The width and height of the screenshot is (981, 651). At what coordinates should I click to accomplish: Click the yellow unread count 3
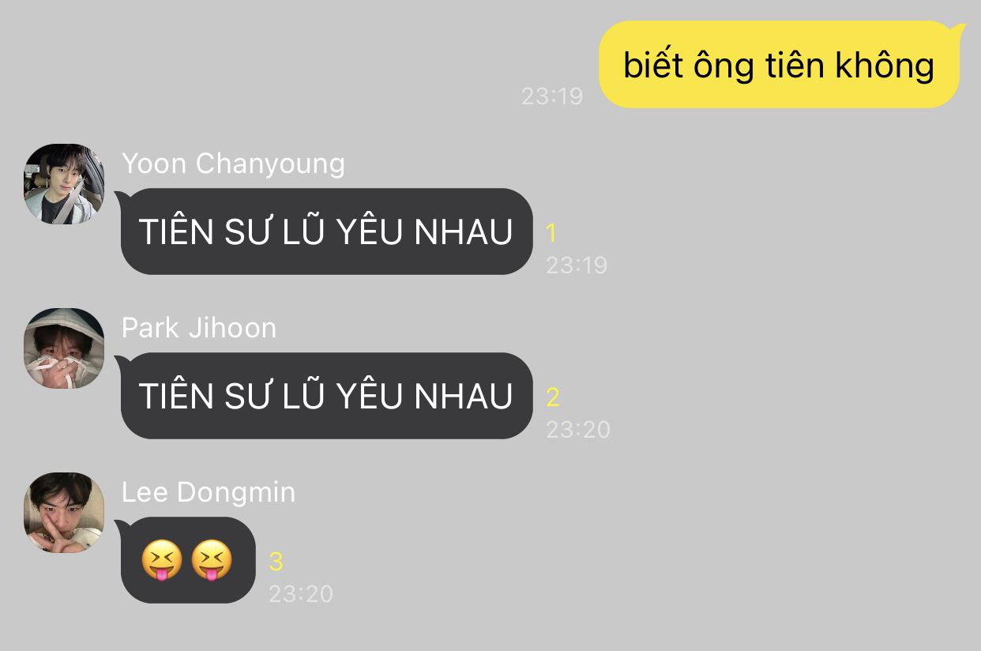[276, 562]
